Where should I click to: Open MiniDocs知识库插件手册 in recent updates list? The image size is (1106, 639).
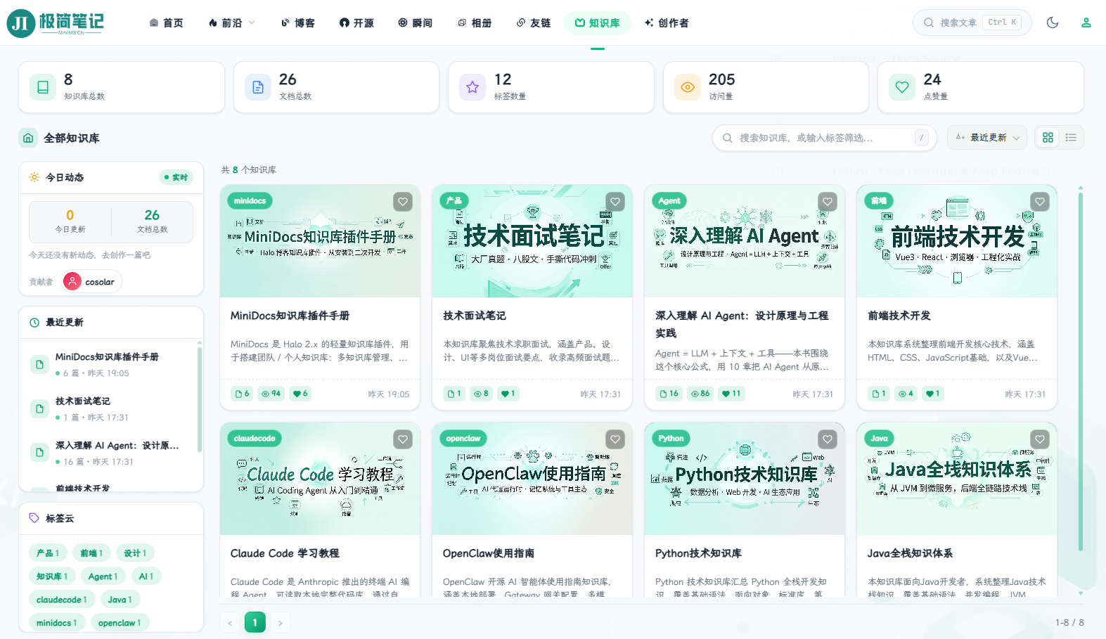tap(110, 364)
